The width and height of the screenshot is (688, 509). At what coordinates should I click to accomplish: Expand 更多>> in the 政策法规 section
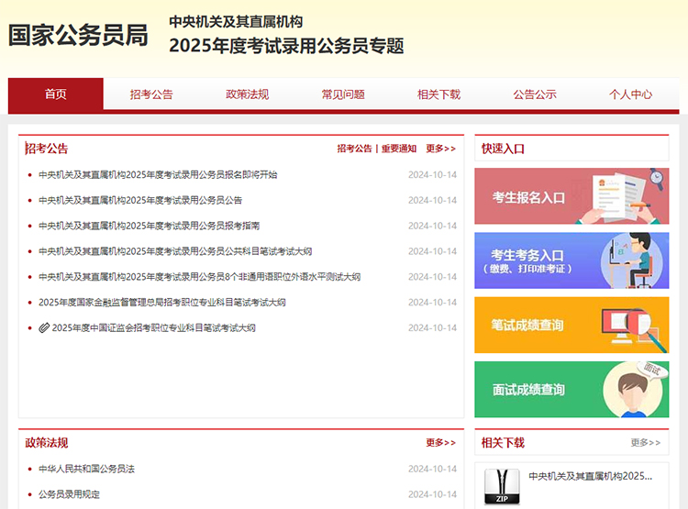pyautogui.click(x=440, y=443)
